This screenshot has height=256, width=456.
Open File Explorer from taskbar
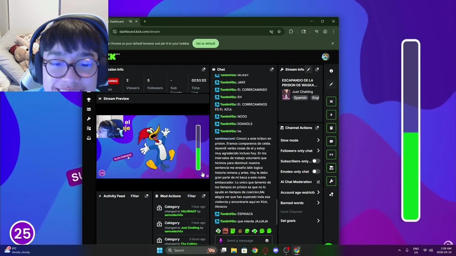point(234,250)
